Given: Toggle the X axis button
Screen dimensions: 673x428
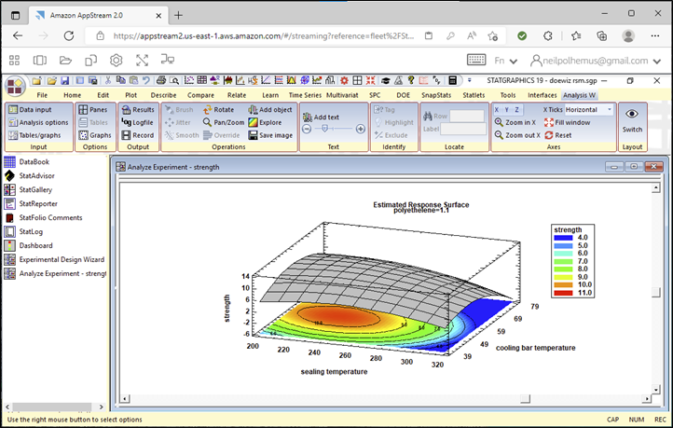Looking at the screenshot, I should pyautogui.click(x=499, y=109).
